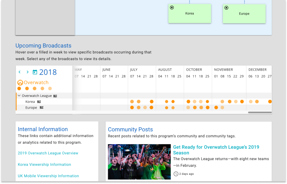Viewport: 287px width, 184px height.
Task: Select the Europe broadcast dot for July 28
Action: tap(151, 107)
